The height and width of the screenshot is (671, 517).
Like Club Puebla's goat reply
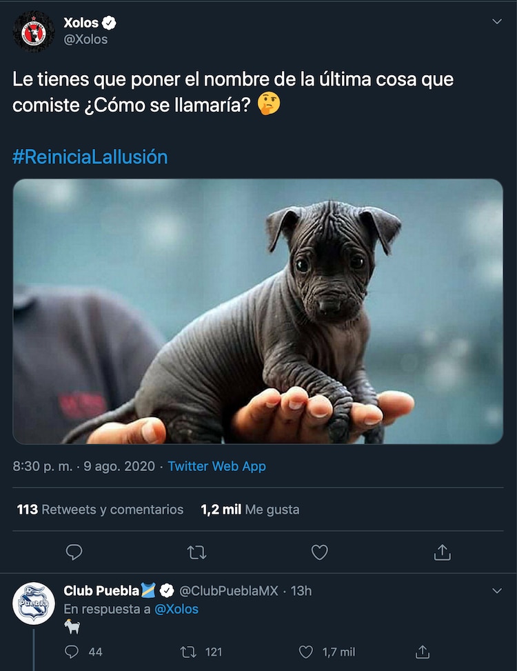(x=306, y=651)
